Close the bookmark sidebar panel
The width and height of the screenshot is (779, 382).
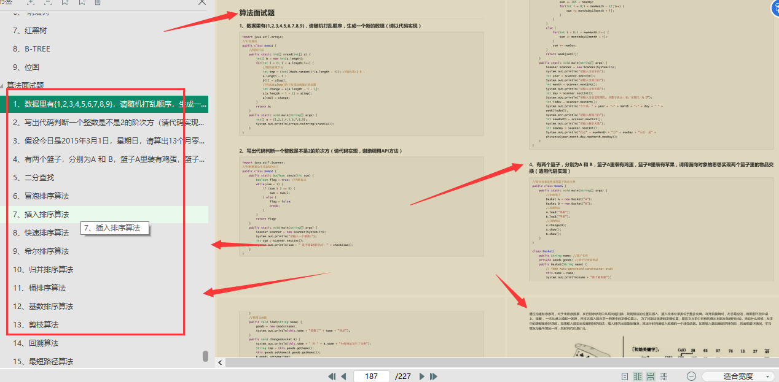(202, 2)
